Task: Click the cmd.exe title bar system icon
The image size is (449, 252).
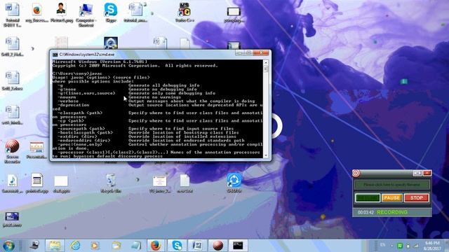Action: tap(55, 55)
